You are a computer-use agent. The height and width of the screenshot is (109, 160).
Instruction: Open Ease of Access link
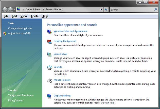(16, 100)
